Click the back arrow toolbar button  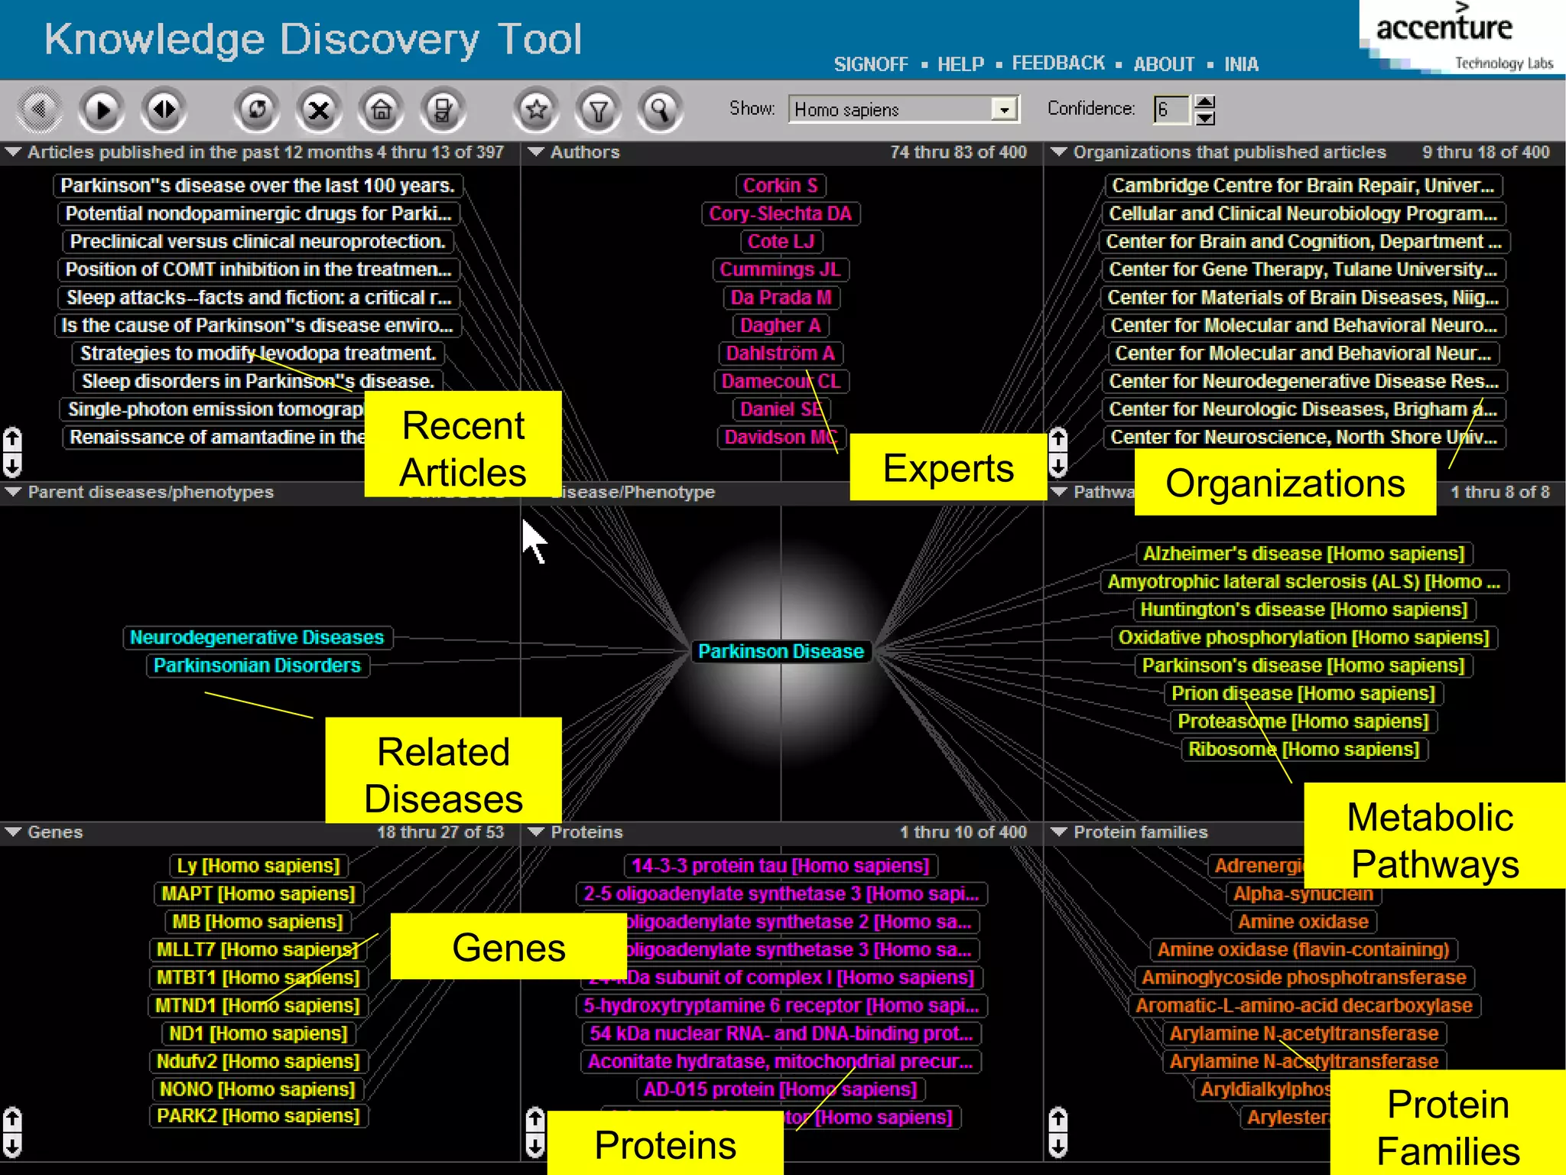click(x=40, y=109)
